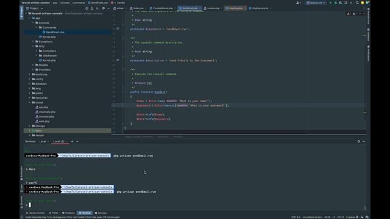Open web.php in routes folder
Viewport: 390px width, 219px height.
44,122
